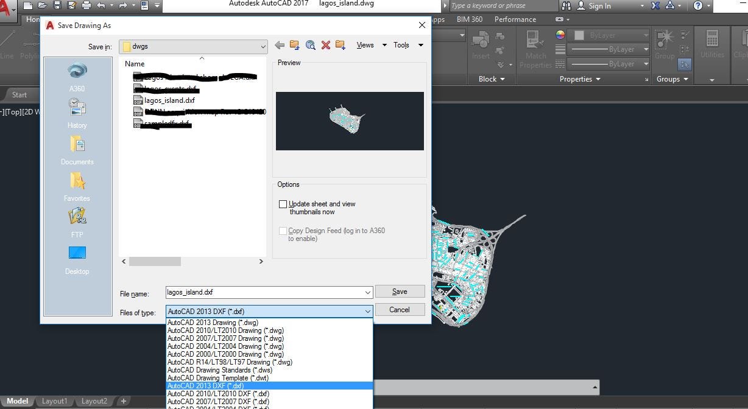Open Favorites in the Places sidebar
This screenshot has width=748, height=409.
(77, 187)
